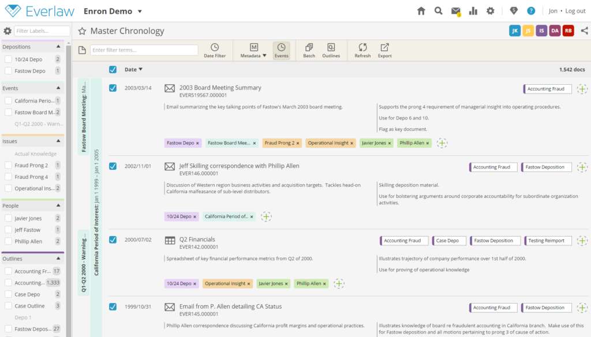This screenshot has height=337, width=591.
Task: Open the 2003 Board Meeting Summary title
Action: click(x=220, y=88)
